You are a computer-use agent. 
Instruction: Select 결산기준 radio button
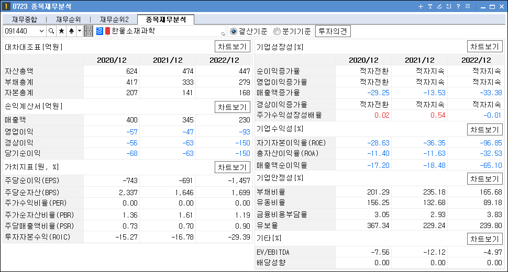233,31
